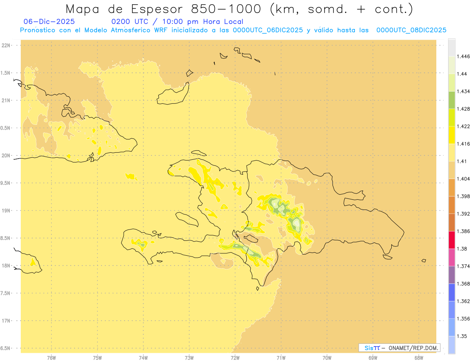Screen dimensions: 470x363
Task: Click the longitude label '76W'
Action: [x=51, y=358]
